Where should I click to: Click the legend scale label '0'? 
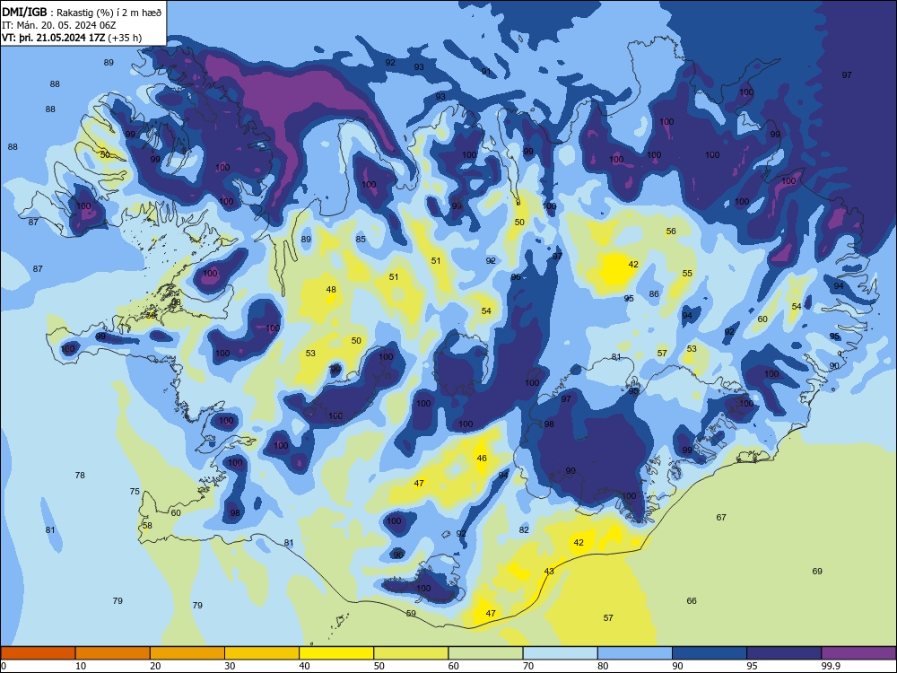4,666
